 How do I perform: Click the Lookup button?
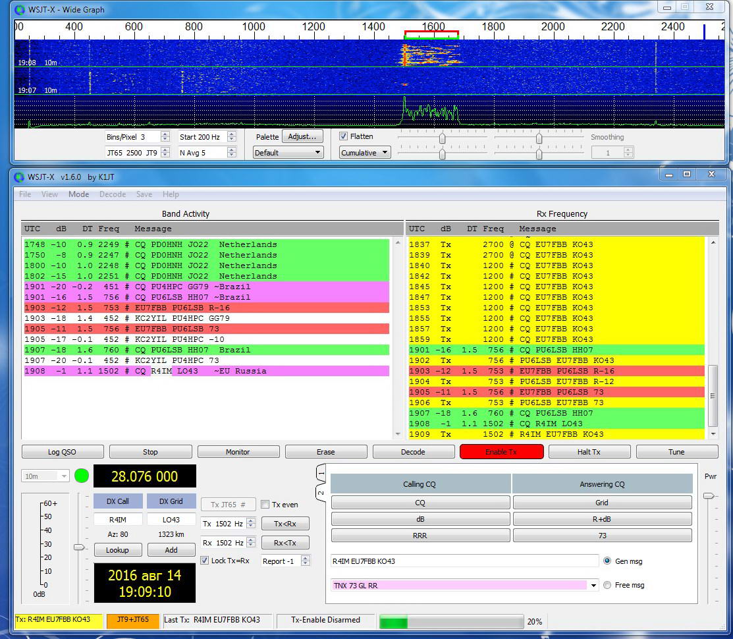(117, 549)
